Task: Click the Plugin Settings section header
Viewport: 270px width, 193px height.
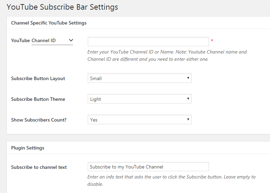Action: pos(28,148)
